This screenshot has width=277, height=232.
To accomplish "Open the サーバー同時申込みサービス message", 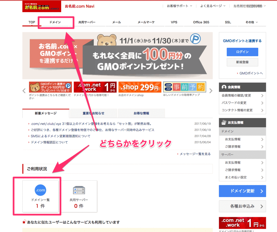I will click(93, 130).
